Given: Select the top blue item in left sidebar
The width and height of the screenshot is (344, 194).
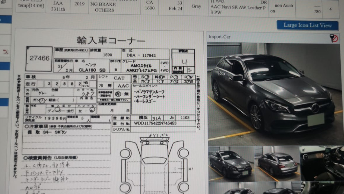Looking at the screenshot, I should point(6,20).
